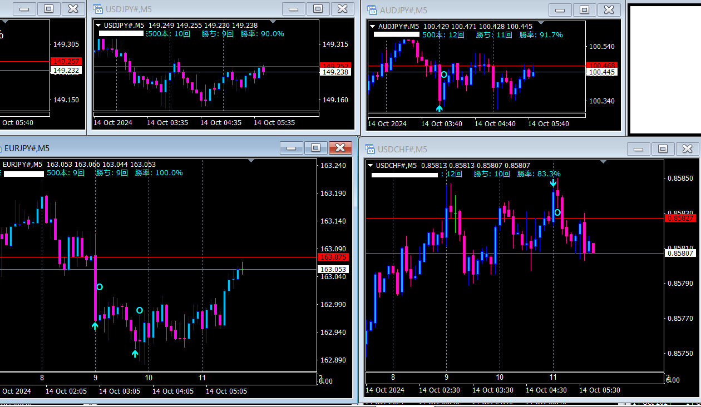Click hour marker 11 under the USDCHF chart

[554, 376]
